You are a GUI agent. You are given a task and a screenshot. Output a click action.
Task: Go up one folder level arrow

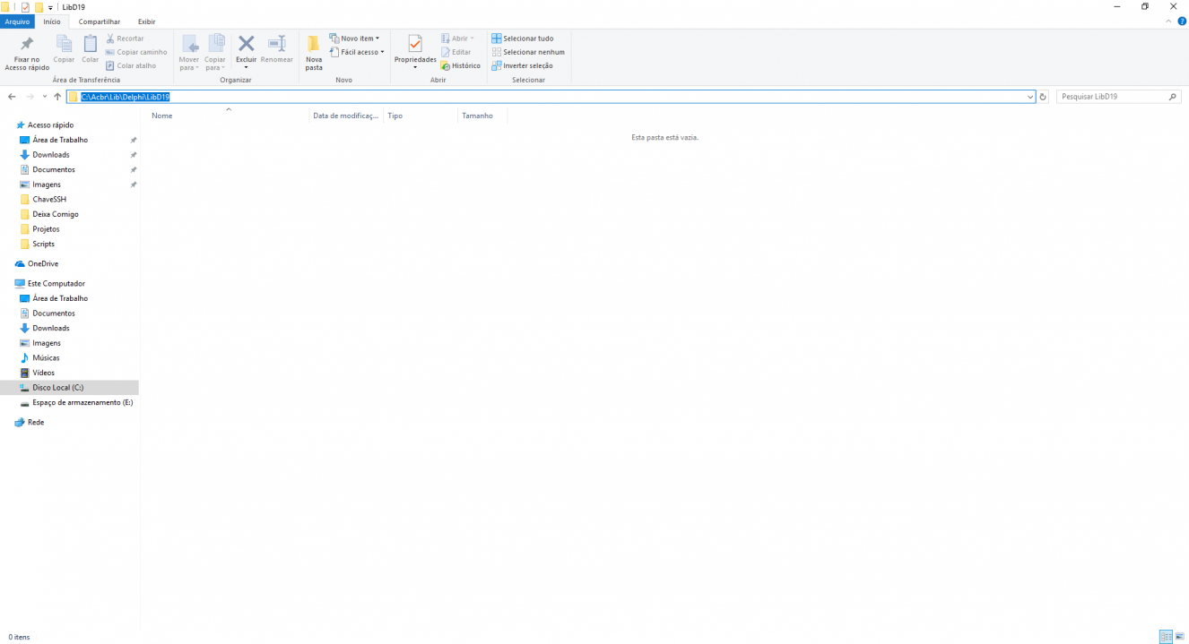pyautogui.click(x=57, y=97)
